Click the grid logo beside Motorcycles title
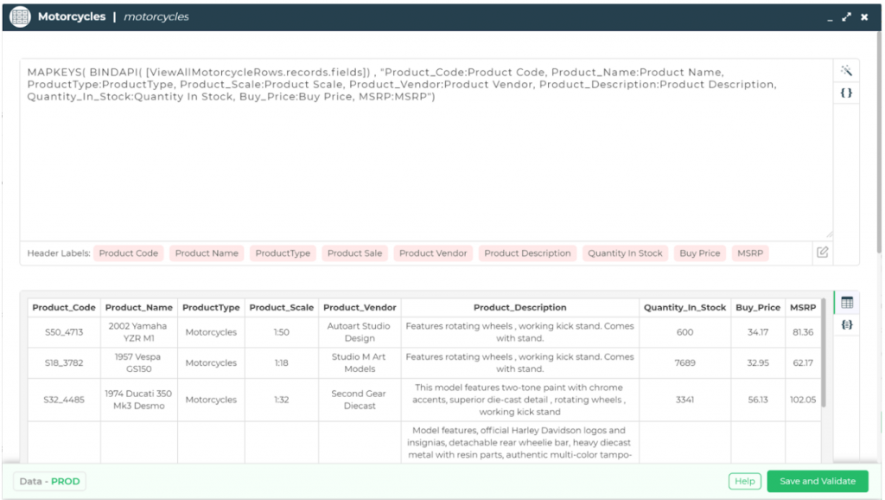 [19, 16]
